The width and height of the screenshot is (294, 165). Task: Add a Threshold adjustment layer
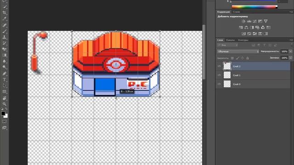pyautogui.click(x=254, y=33)
